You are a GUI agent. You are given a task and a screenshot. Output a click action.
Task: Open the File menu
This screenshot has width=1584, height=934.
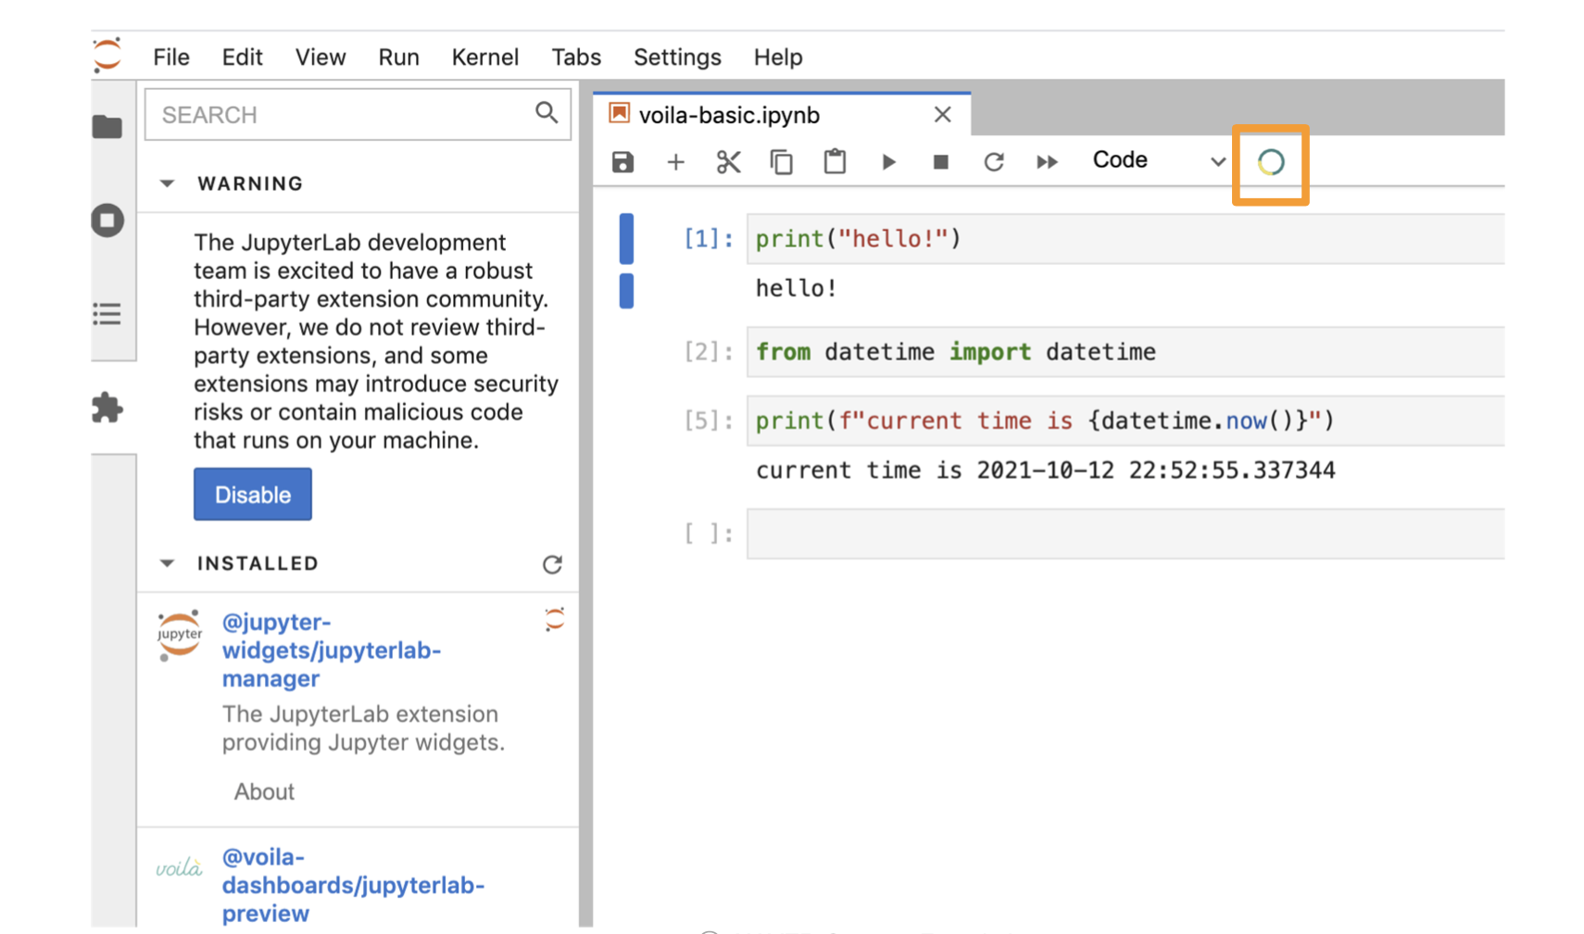(171, 57)
